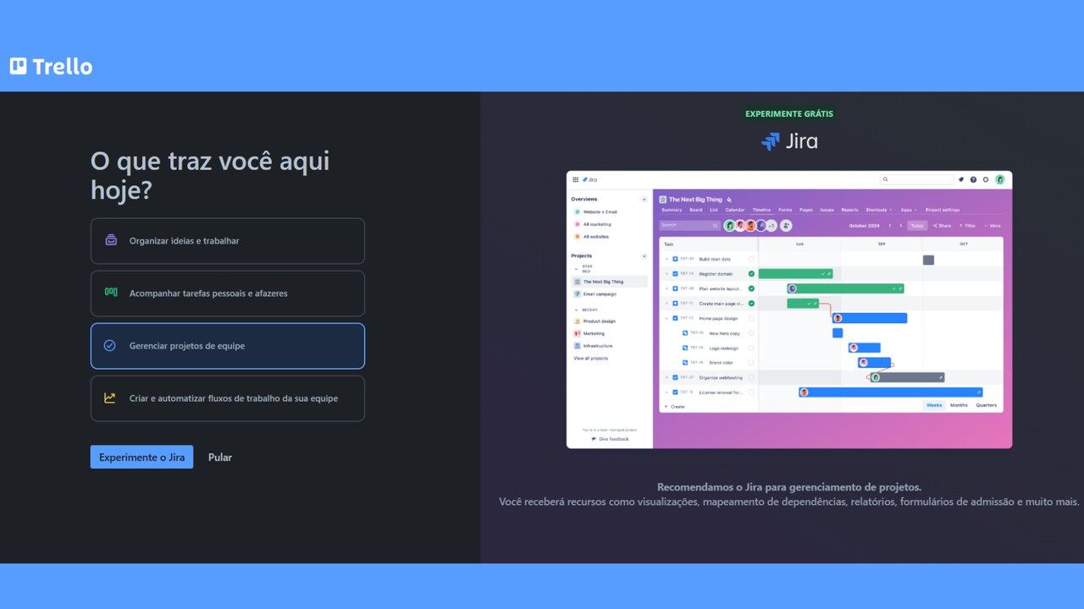This screenshot has width=1084, height=609.
Task: Click the Trello logo
Action: [51, 65]
